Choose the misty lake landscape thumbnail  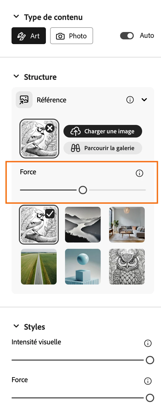(x=83, y=225)
